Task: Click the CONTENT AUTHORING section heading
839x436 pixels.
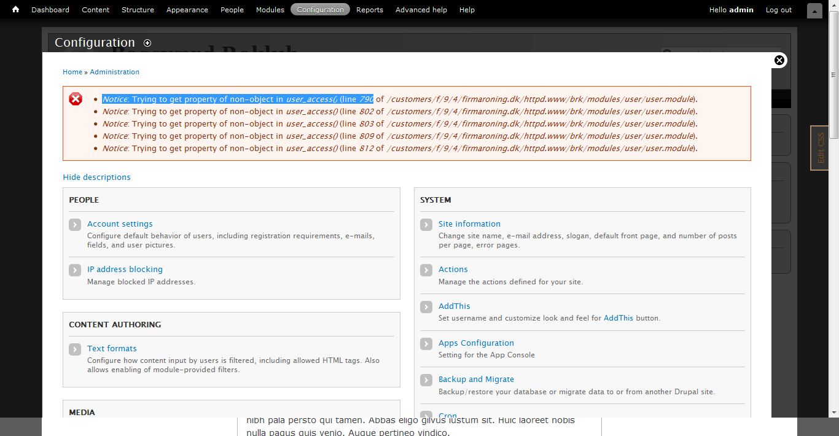Action: click(115, 325)
